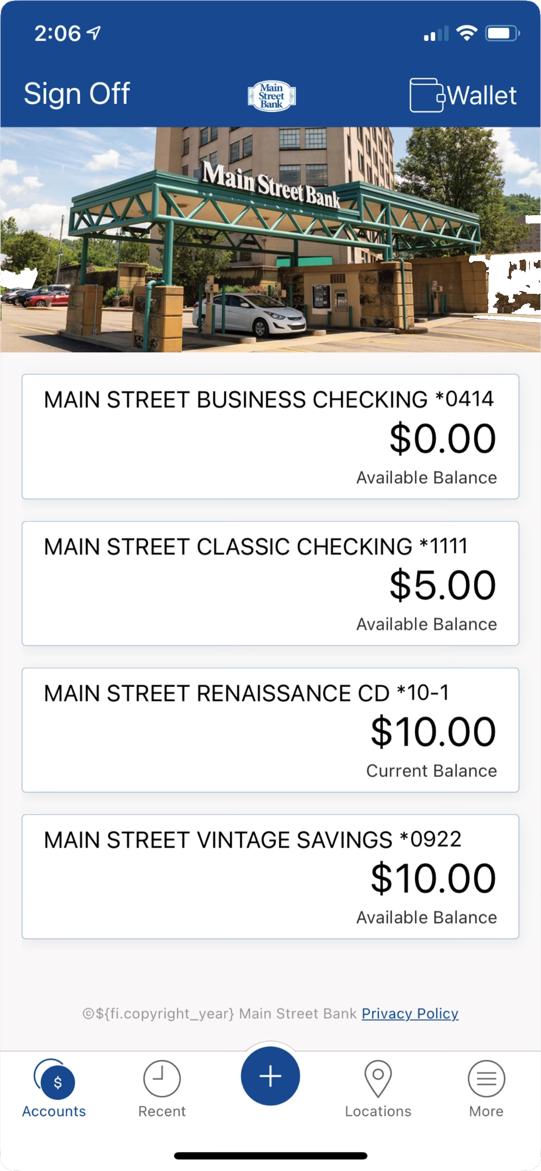Open the Privacy Policy link

(x=410, y=1014)
